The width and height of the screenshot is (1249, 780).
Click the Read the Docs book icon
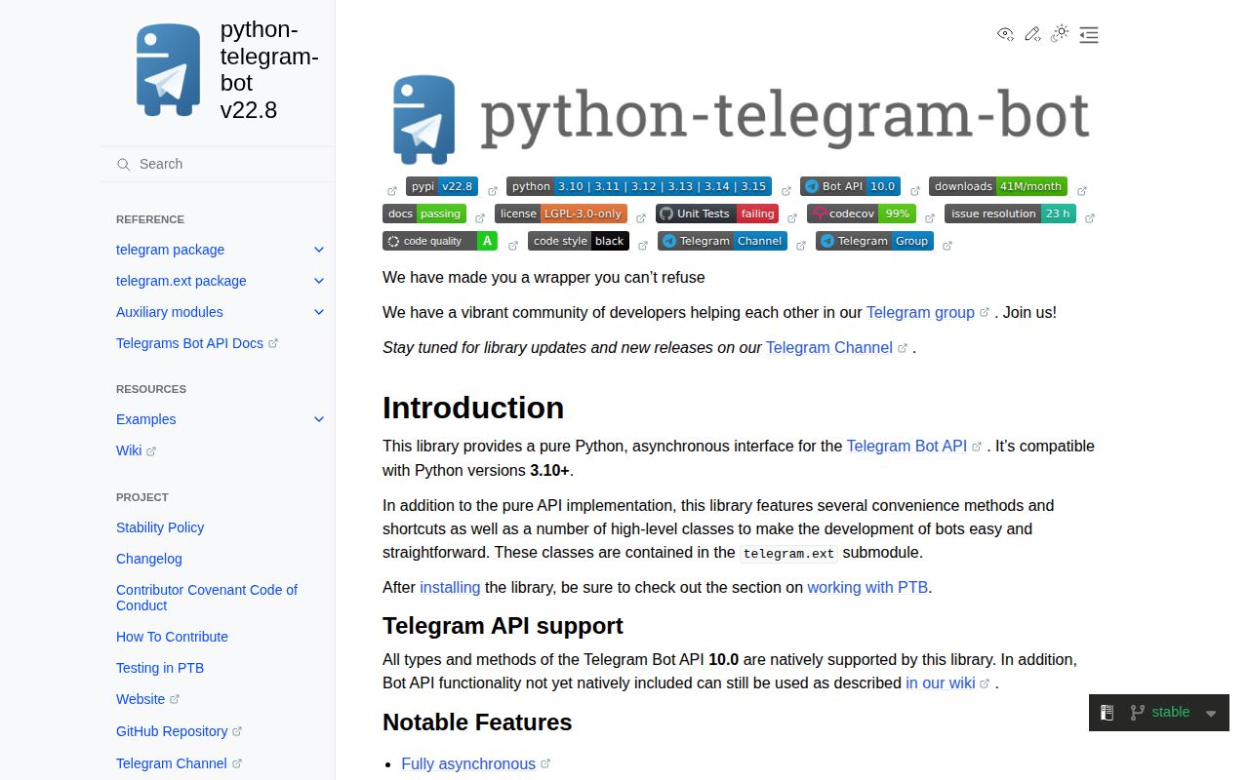pyautogui.click(x=1107, y=713)
